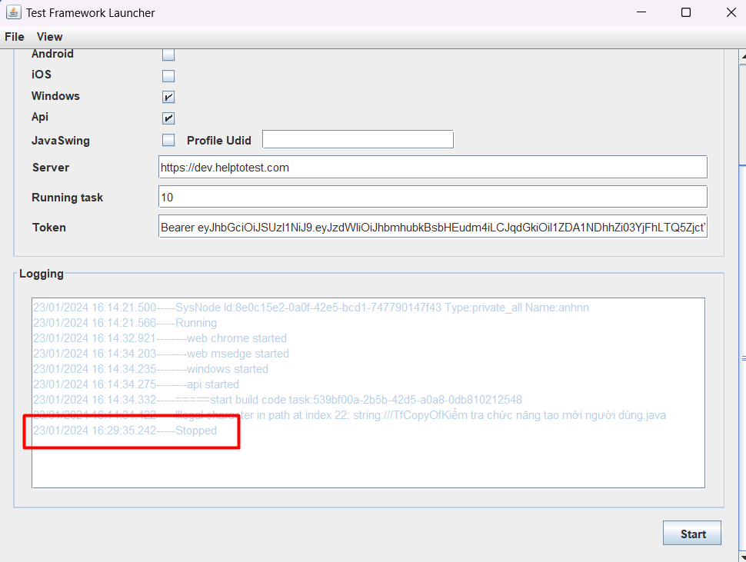Screen dimensions: 746x562
Task: Click the vertical scrollbar thumb
Action: point(743,357)
